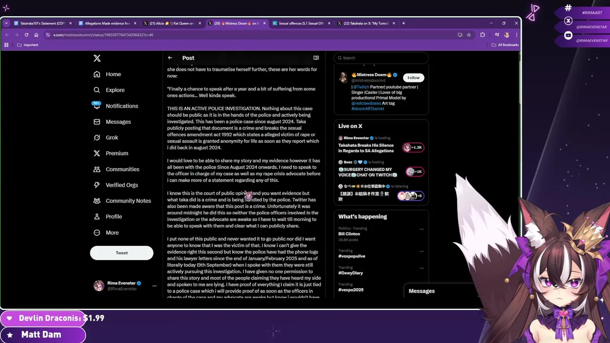
Task: Click the address bar URL
Action: click(x=103, y=35)
